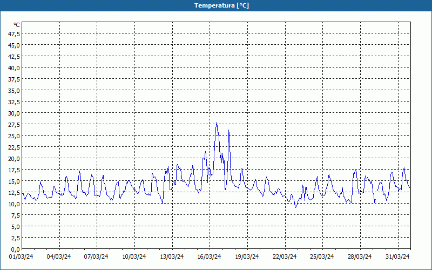Viewport: 432px width, 270px height.
Task: Click the 2,5 y-axis label
Action: 16,238
